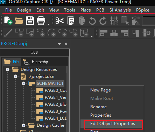The width and height of the screenshot is (155, 132).
Task: Open the draw toolbar overflow arrow
Action: pyautogui.click(x=92, y=36)
